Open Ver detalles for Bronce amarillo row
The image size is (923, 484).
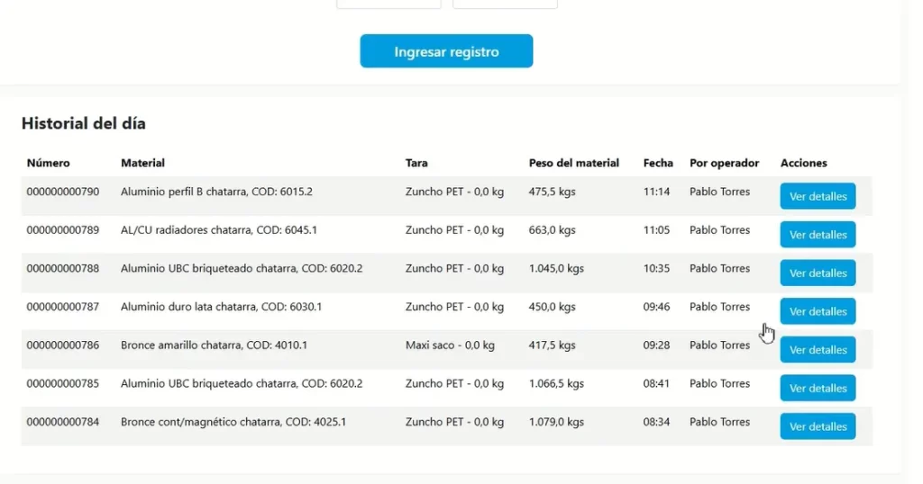818,349
